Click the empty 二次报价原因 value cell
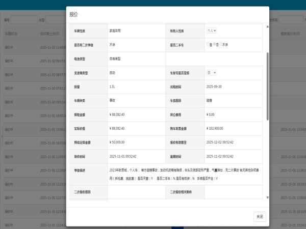306x229 pixels. tap(136, 193)
